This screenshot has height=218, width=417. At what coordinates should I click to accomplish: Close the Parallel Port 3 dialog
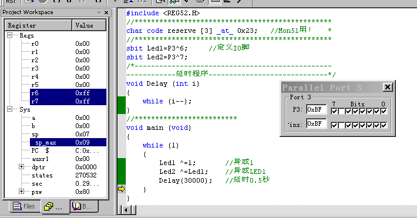[388, 87]
